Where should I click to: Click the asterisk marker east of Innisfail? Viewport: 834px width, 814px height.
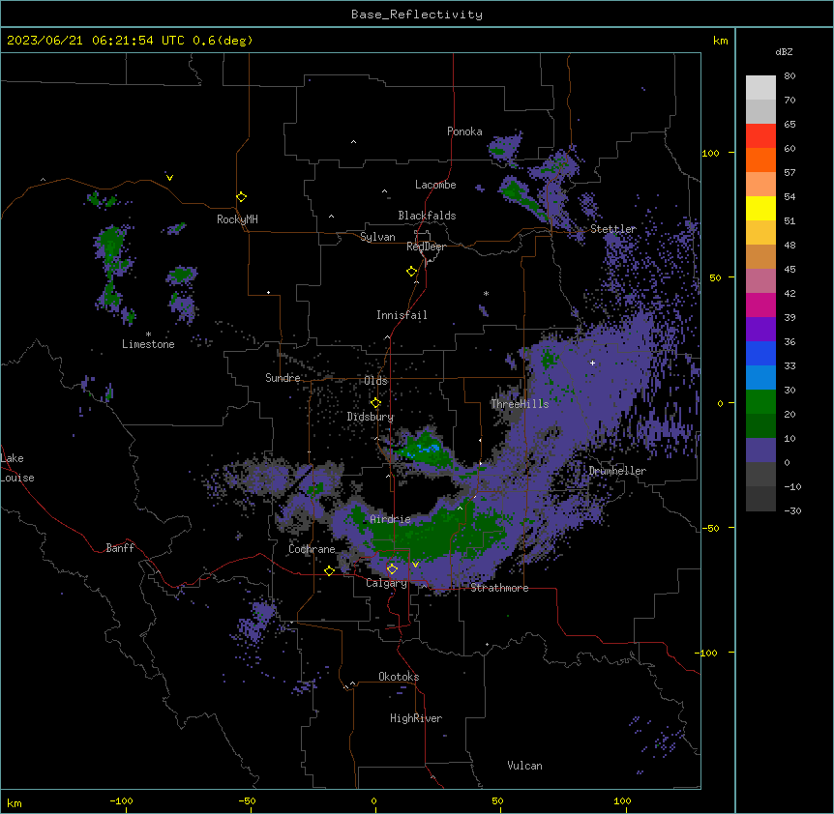[x=486, y=293]
